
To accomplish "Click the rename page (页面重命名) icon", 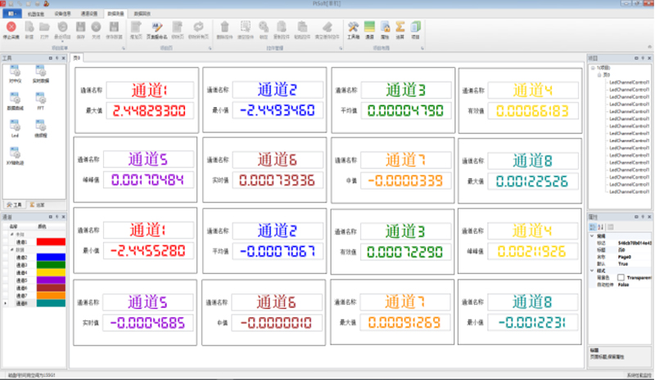I will coord(157,29).
